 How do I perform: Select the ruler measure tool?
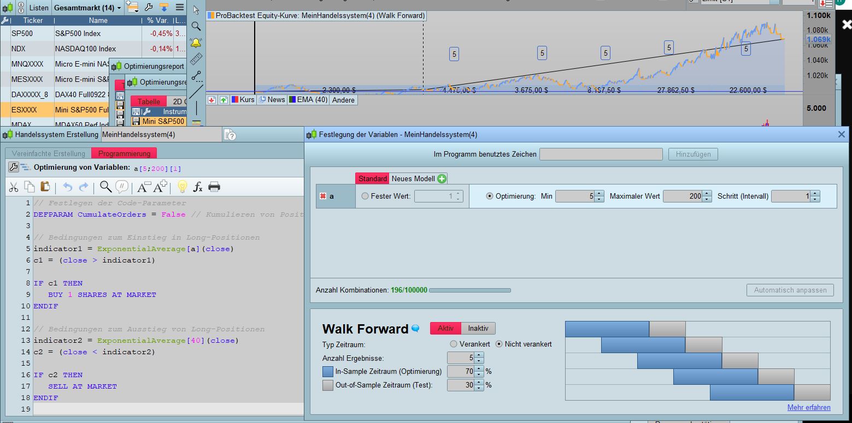pos(196,59)
